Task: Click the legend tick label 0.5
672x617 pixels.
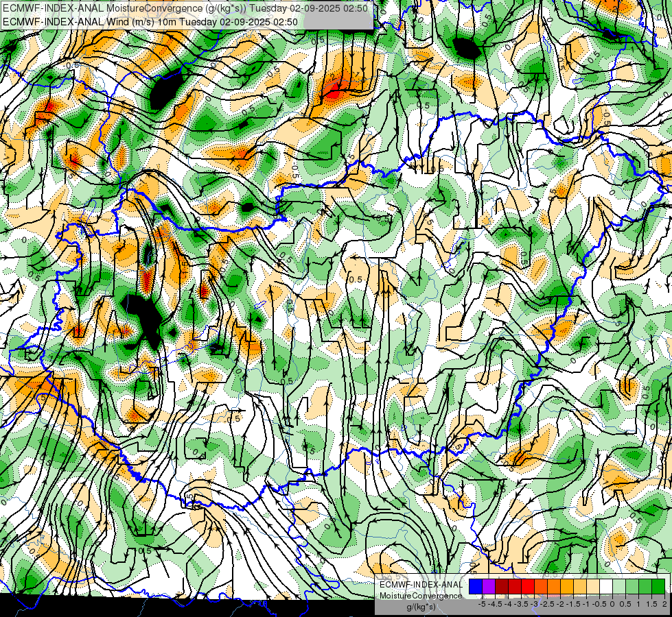Action: click(625, 604)
